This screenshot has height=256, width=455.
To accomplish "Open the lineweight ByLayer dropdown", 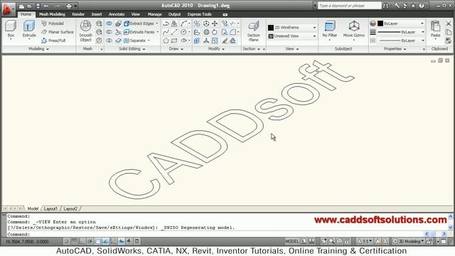I will click(400, 32).
